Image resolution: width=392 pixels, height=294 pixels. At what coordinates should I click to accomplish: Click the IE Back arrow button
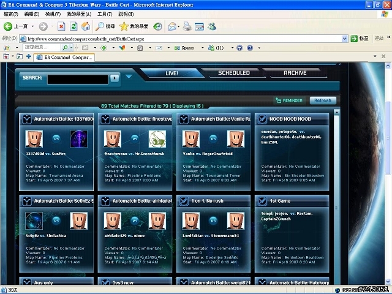pyautogui.click(x=8, y=26)
